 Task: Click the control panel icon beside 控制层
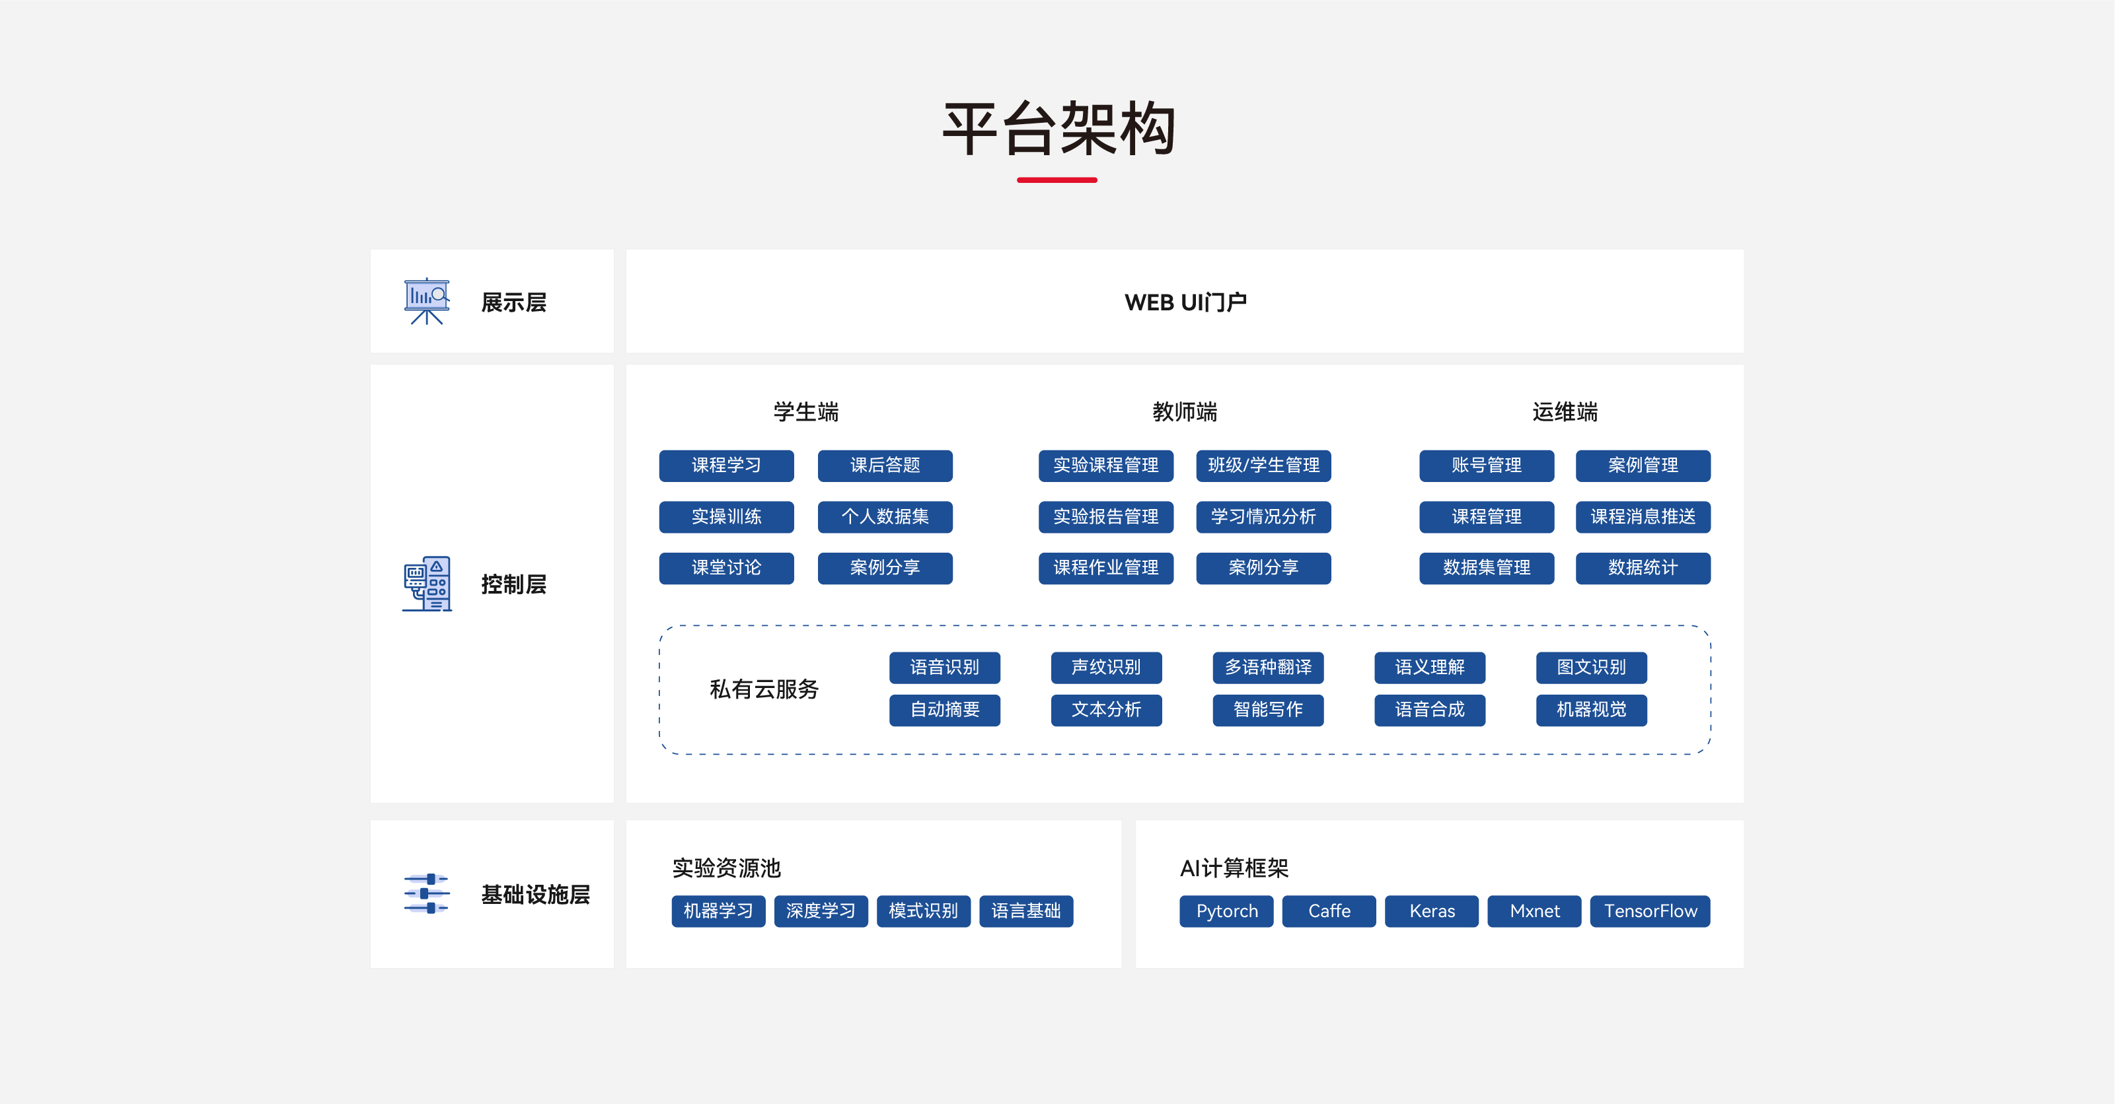coord(427,583)
